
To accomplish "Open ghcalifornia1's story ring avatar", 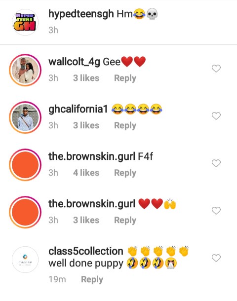I will [x=25, y=117].
